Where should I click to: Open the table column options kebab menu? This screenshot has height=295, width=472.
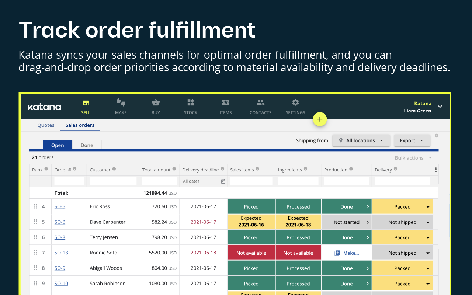coord(436,170)
